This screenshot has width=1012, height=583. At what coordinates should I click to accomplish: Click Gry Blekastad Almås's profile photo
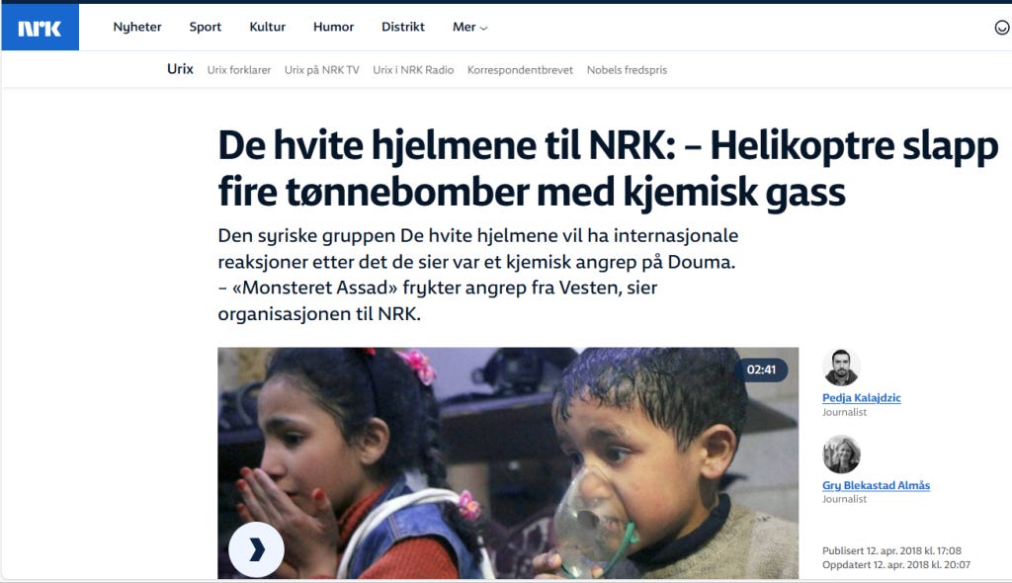pyautogui.click(x=841, y=454)
